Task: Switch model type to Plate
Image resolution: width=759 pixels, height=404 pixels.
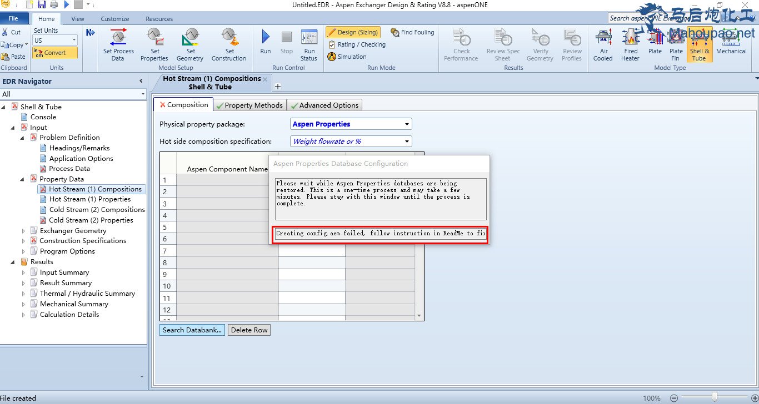Action: coord(656,42)
